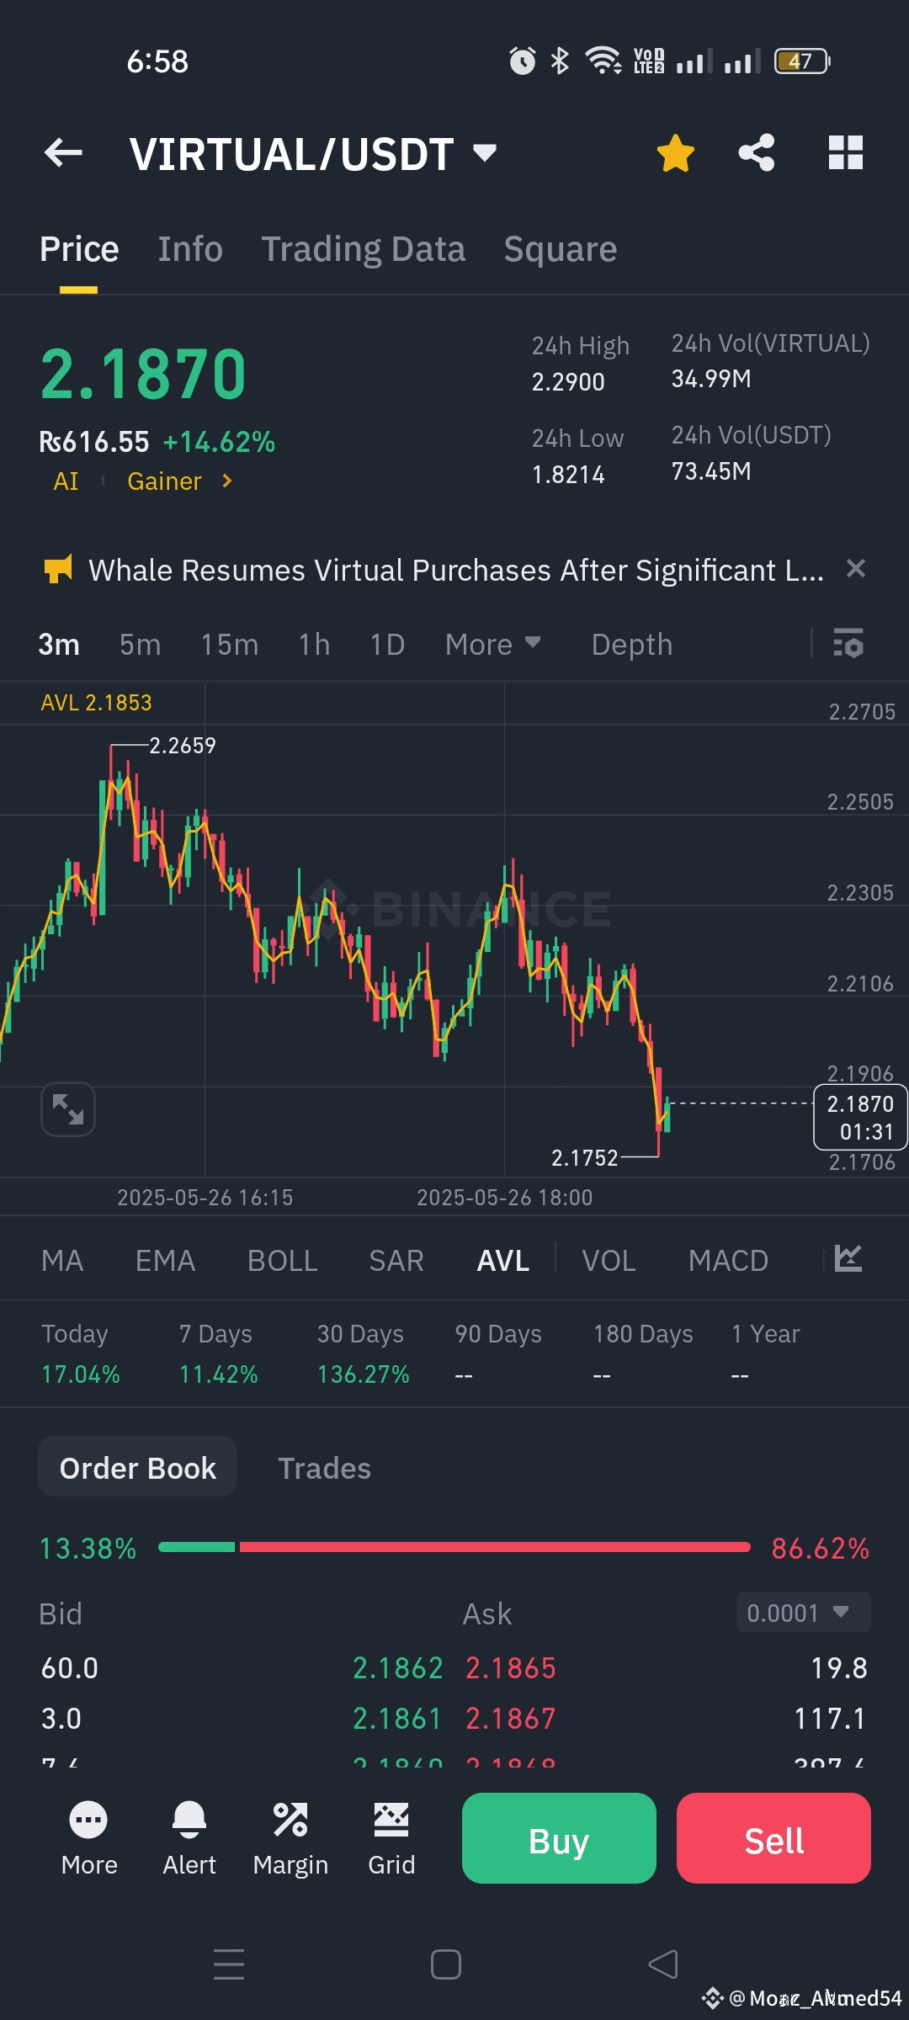Tap the bid/ask ratio bar
Image resolution: width=909 pixels, height=2020 pixels.
(x=454, y=1547)
